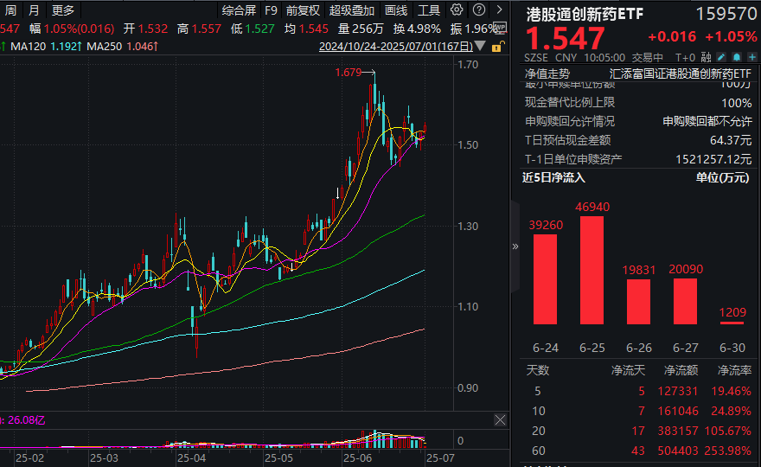Toggle 超级叠加 overlay on chart
Viewport: 761px width, 467px height.
point(352,10)
